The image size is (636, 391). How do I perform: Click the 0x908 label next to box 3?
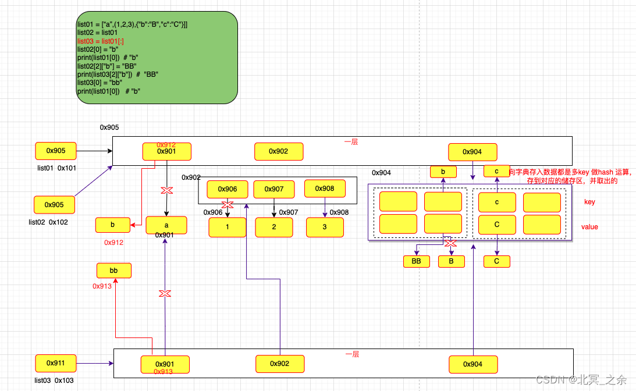339,212
